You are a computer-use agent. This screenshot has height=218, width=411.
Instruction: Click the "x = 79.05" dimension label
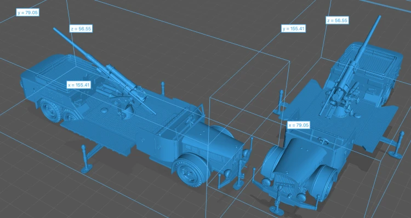pyautogui.click(x=298, y=125)
